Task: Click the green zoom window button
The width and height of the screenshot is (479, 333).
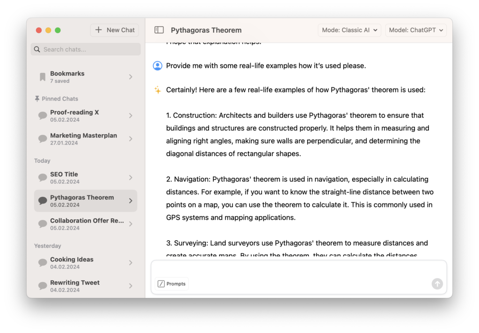Action: point(58,30)
